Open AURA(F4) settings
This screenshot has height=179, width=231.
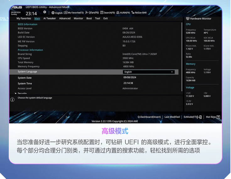tap(123, 13)
